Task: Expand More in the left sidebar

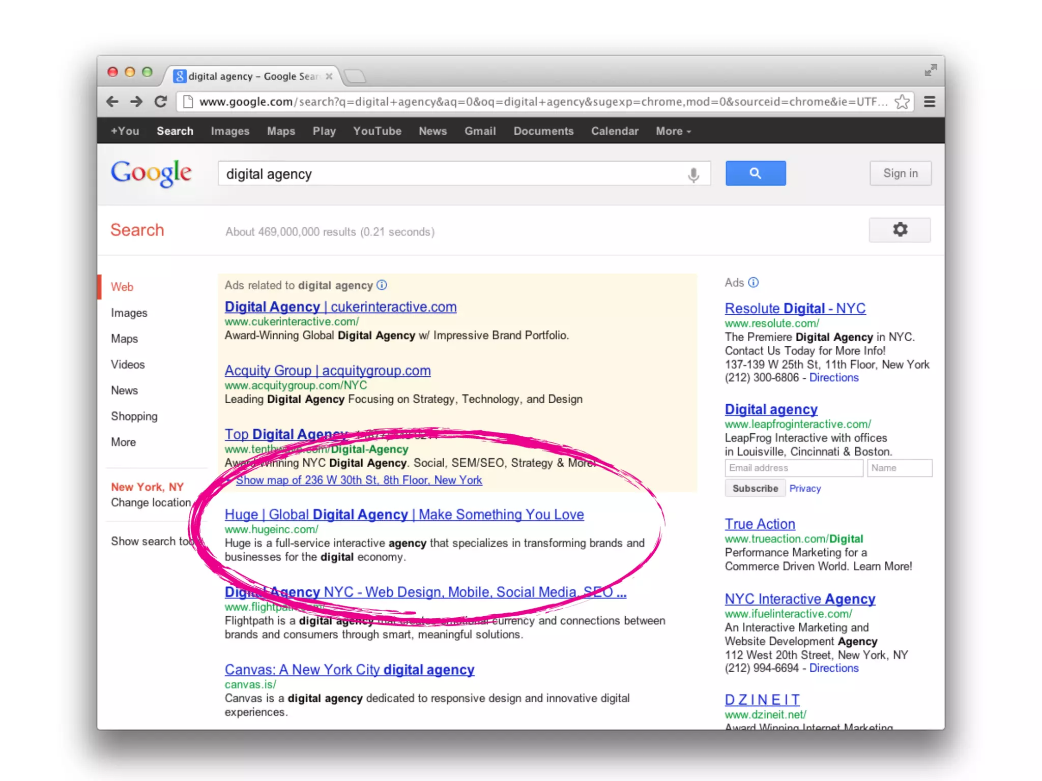Action: pyautogui.click(x=123, y=442)
